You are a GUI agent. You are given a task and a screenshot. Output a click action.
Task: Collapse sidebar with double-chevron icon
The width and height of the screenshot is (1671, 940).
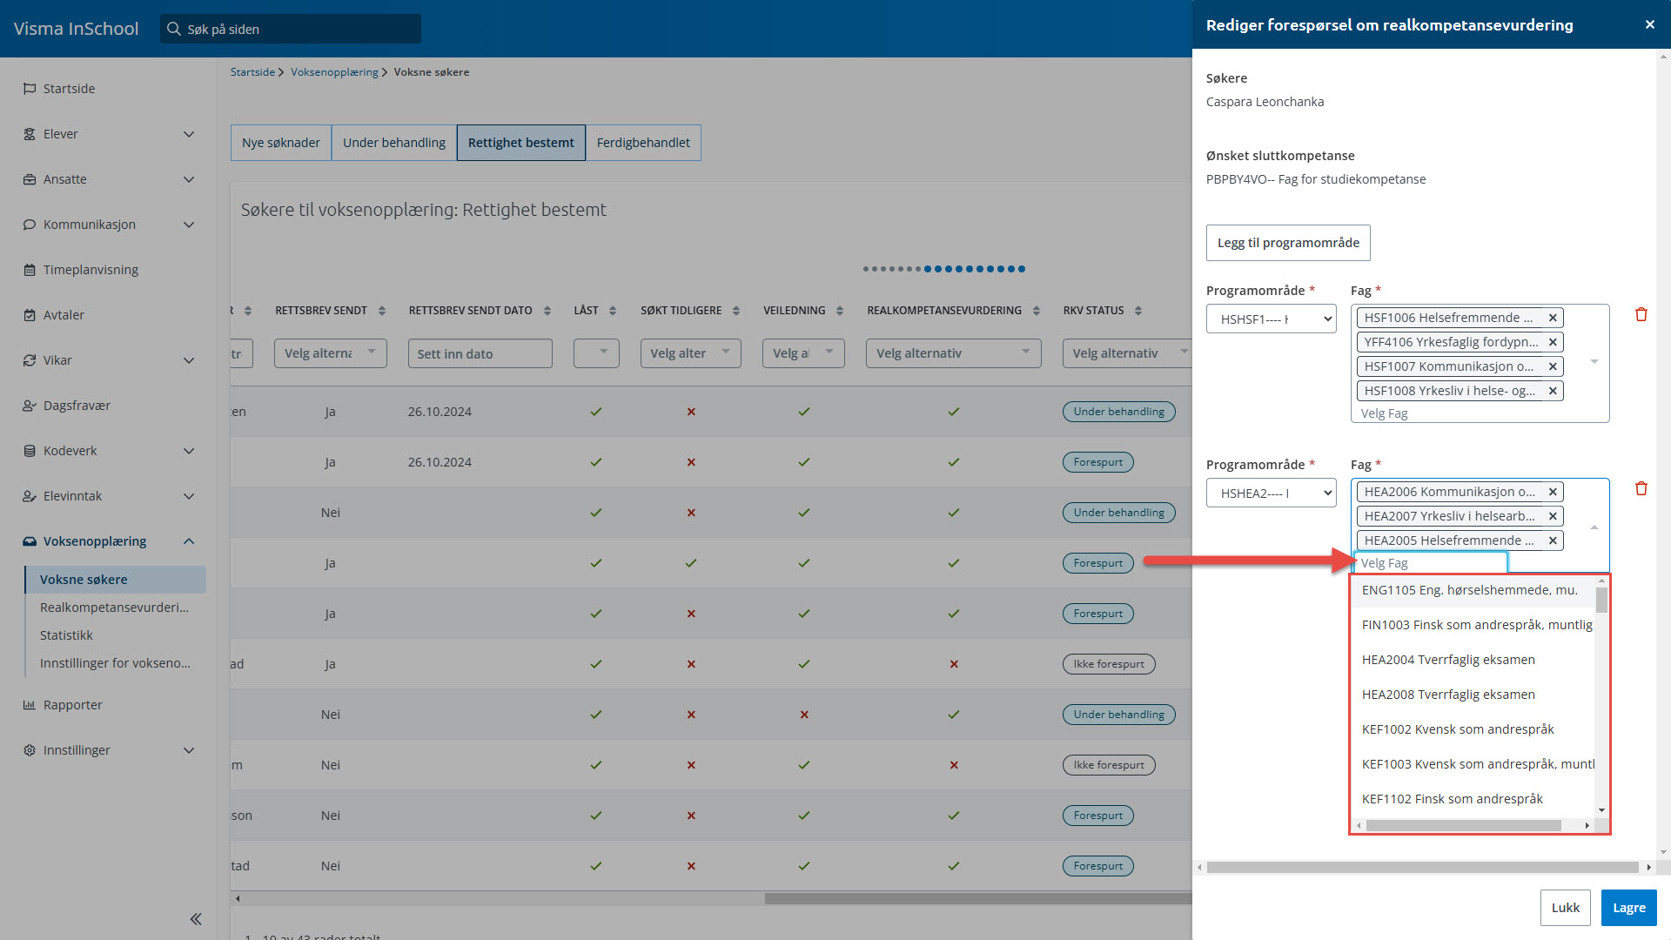pos(196,919)
